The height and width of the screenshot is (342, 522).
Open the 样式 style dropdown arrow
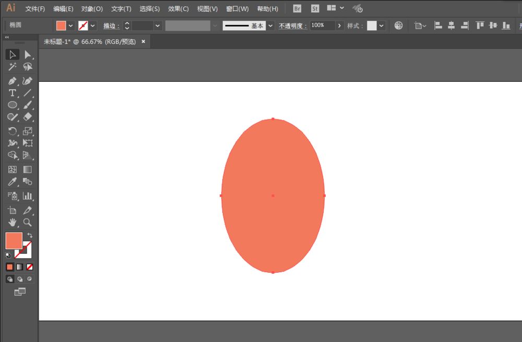[382, 26]
